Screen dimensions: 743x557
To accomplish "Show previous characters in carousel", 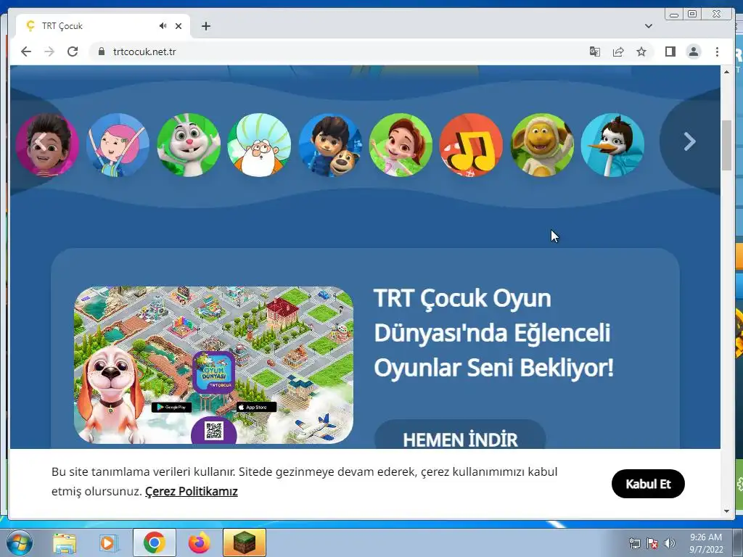I will (41, 141).
